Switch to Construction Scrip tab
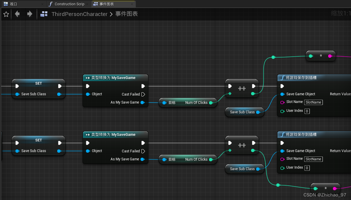 click(x=69, y=4)
